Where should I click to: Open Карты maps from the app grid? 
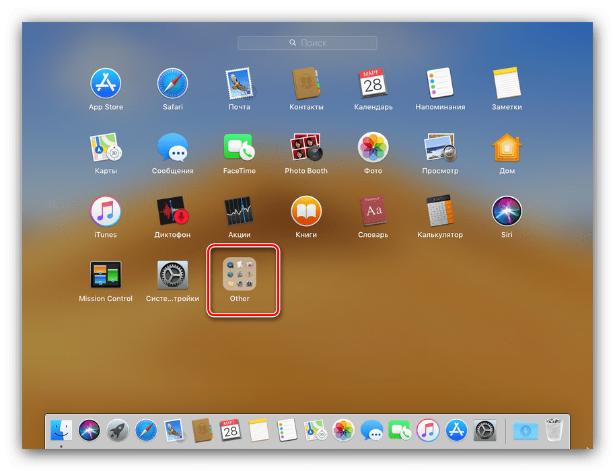point(106,147)
